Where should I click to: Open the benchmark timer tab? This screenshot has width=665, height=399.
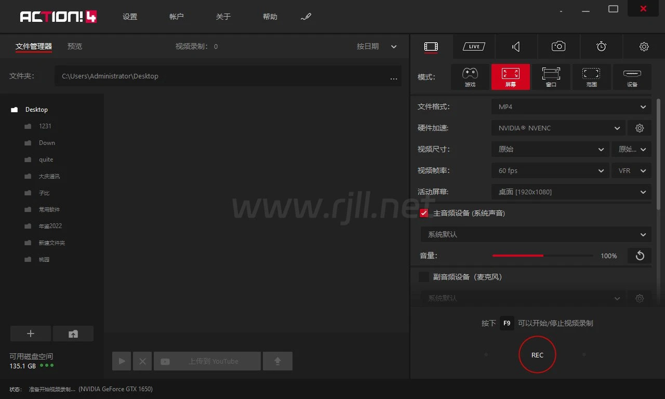pyautogui.click(x=601, y=47)
